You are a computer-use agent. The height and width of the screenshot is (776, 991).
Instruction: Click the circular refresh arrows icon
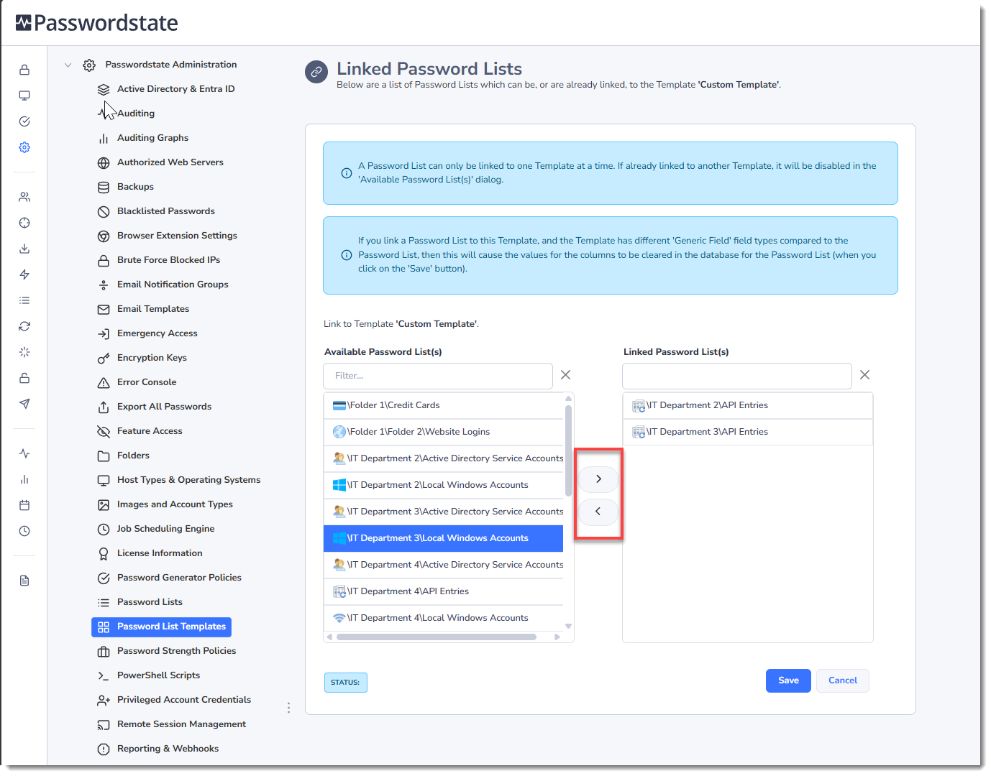coord(24,326)
